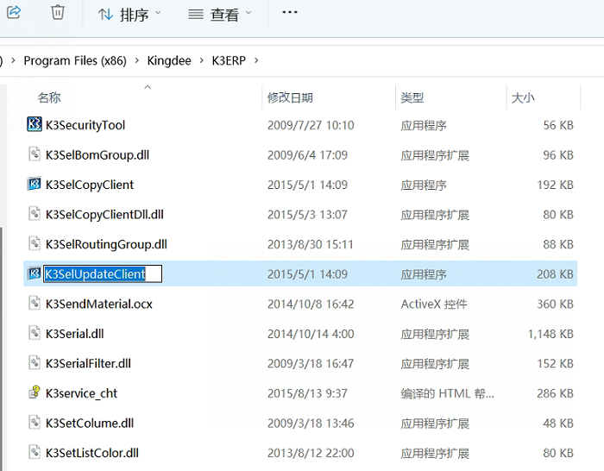The image size is (604, 471).
Task: Click the K3SecurityTool application icon
Action: point(35,125)
